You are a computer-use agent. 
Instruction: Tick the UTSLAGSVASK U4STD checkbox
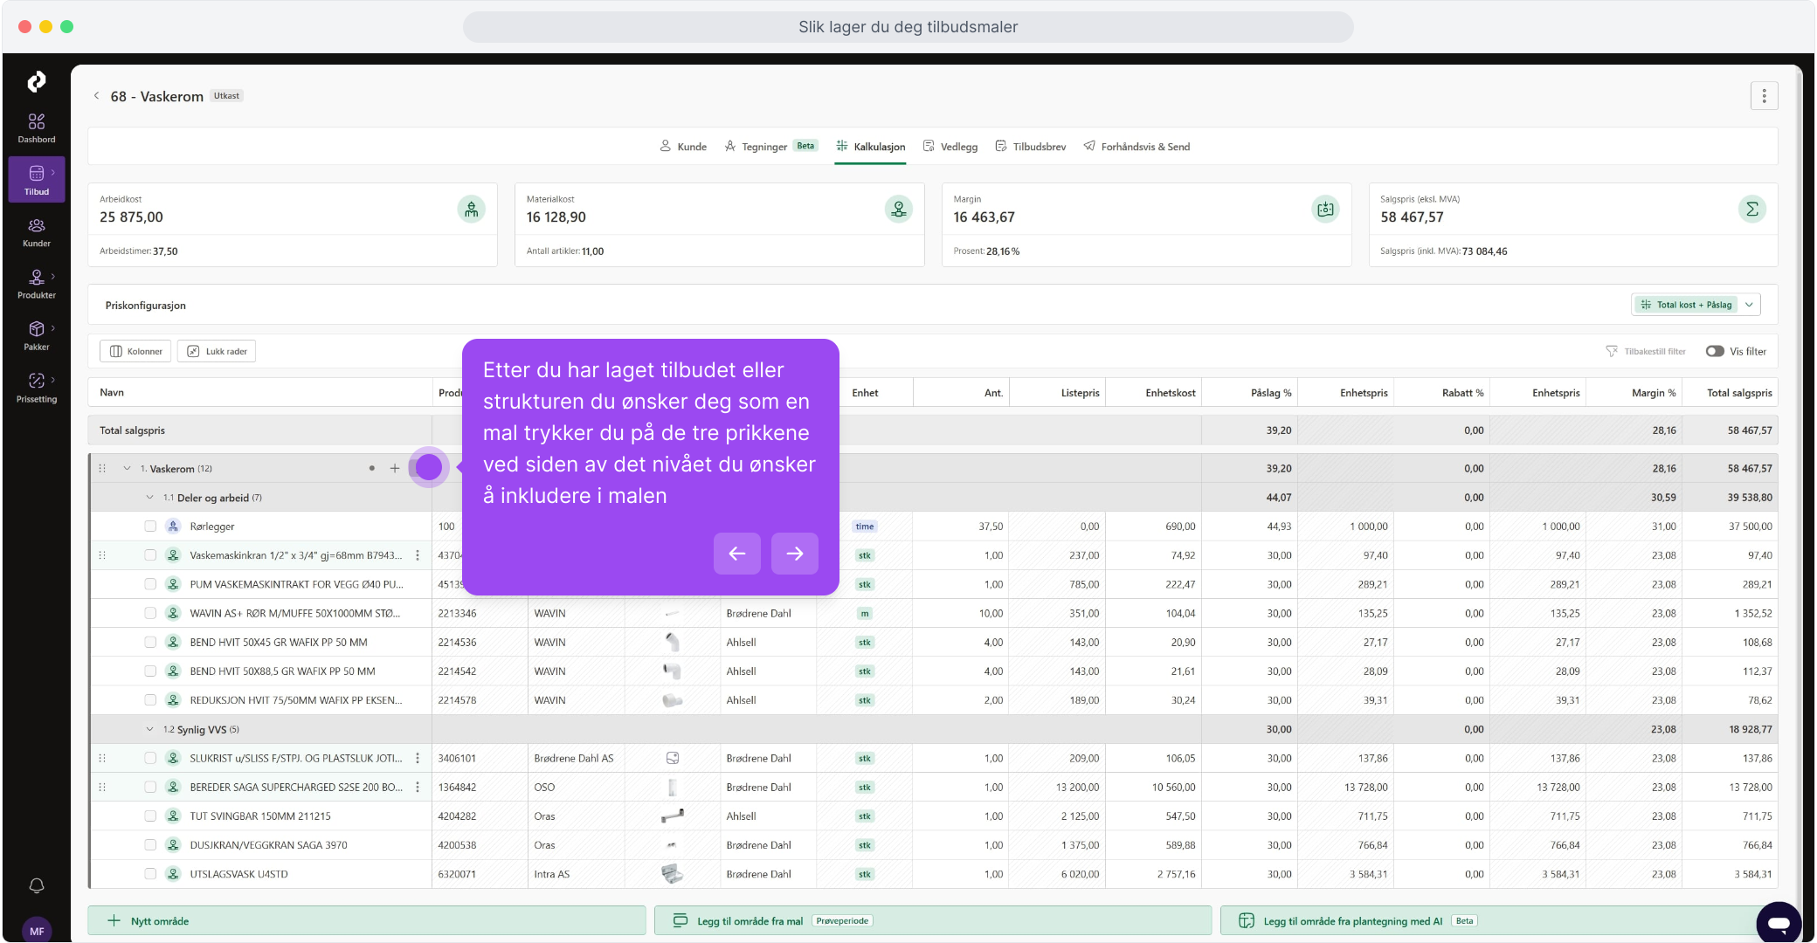150,874
